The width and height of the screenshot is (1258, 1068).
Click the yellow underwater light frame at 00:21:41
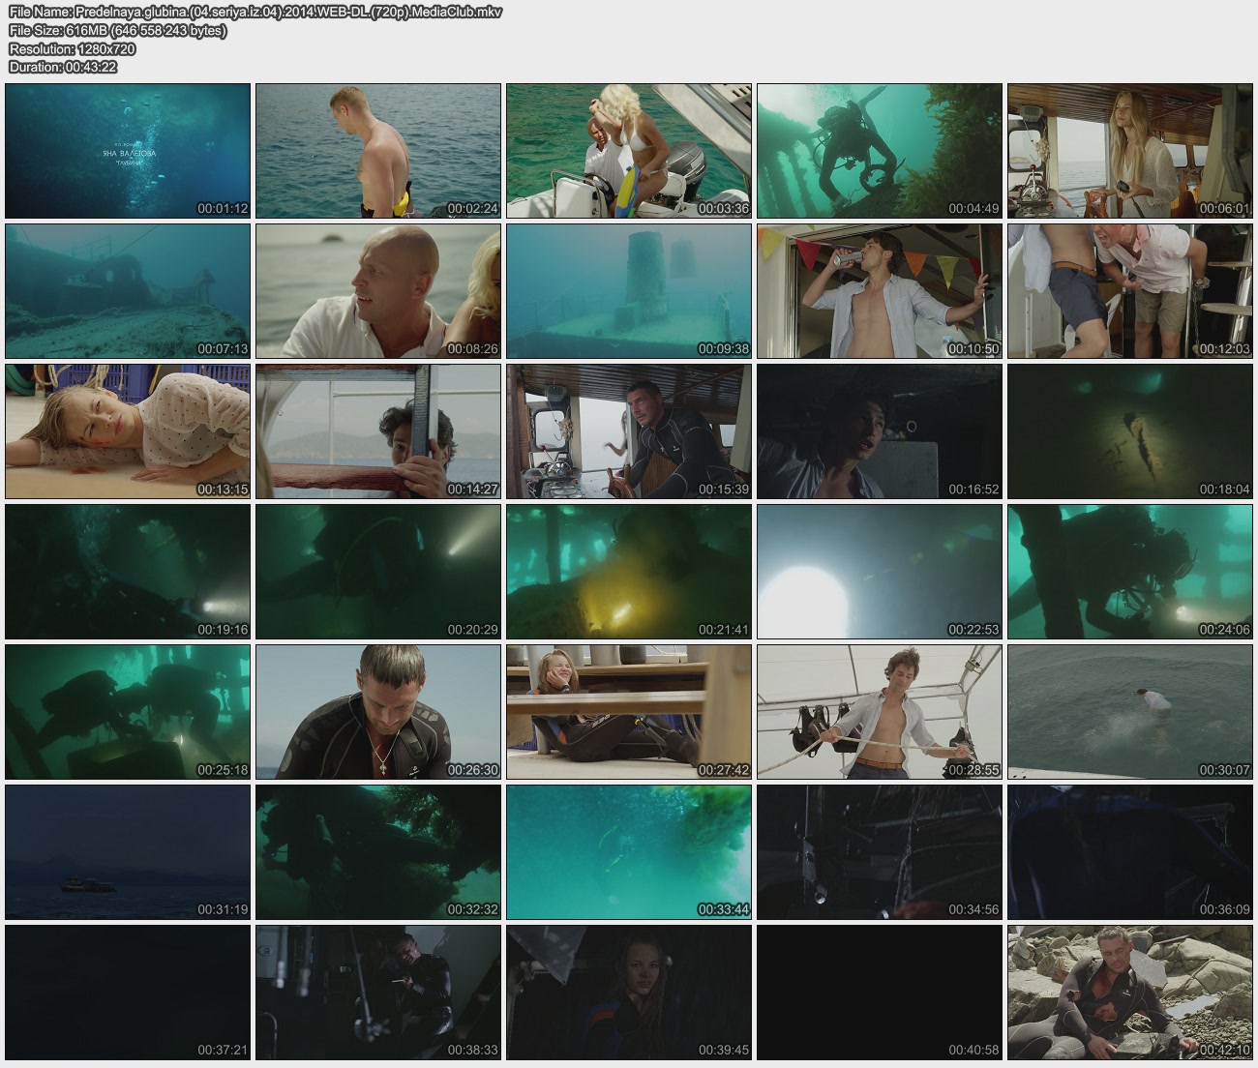pyautogui.click(x=629, y=572)
